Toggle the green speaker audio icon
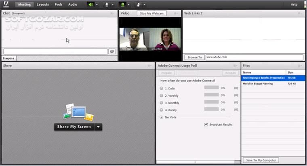 point(90,4)
